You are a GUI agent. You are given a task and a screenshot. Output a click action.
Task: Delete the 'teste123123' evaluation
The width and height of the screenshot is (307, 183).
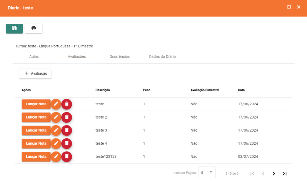pyautogui.click(x=67, y=157)
